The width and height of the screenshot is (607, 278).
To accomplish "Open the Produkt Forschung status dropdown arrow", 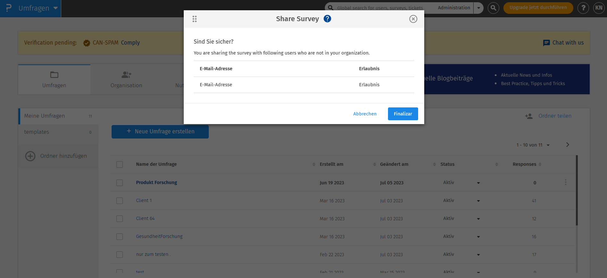I will pos(478,183).
